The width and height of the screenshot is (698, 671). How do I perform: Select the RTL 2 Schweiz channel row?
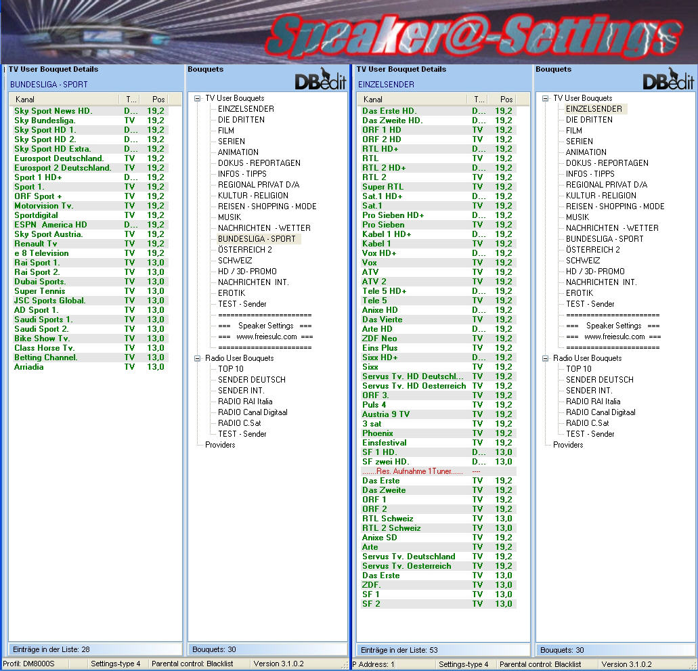(437, 528)
